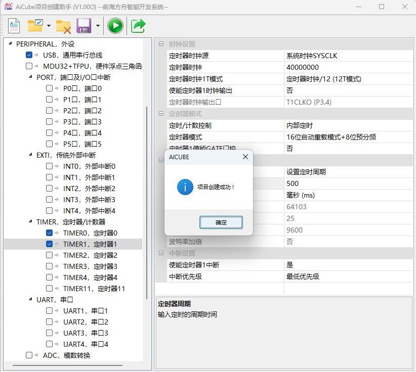
Task: Click the blue info icon in dialog
Action: (185, 187)
